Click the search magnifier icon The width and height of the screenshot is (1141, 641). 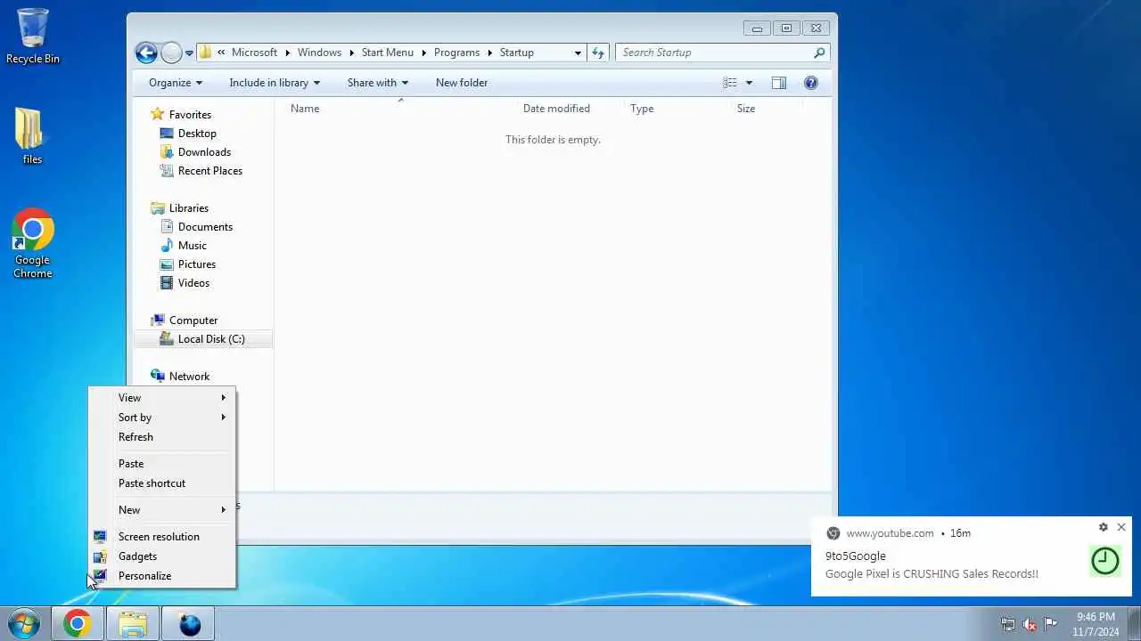(x=819, y=53)
